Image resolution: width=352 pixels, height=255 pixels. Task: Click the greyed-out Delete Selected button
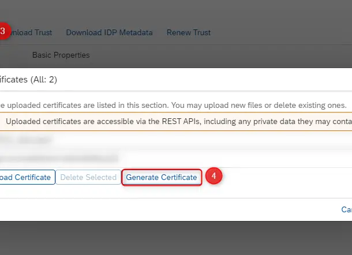(88, 177)
